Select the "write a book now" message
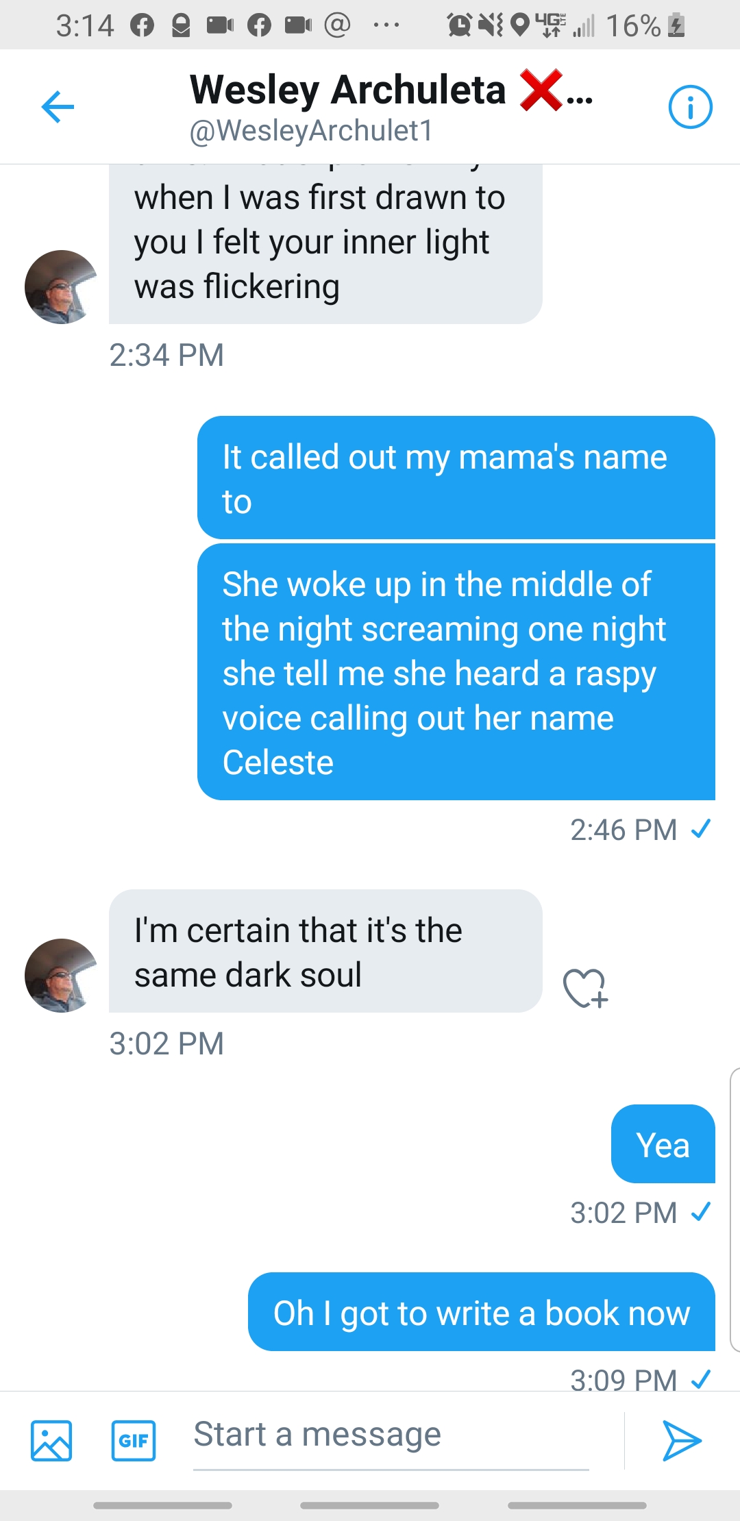Viewport: 740px width, 1521px height. point(481,1312)
